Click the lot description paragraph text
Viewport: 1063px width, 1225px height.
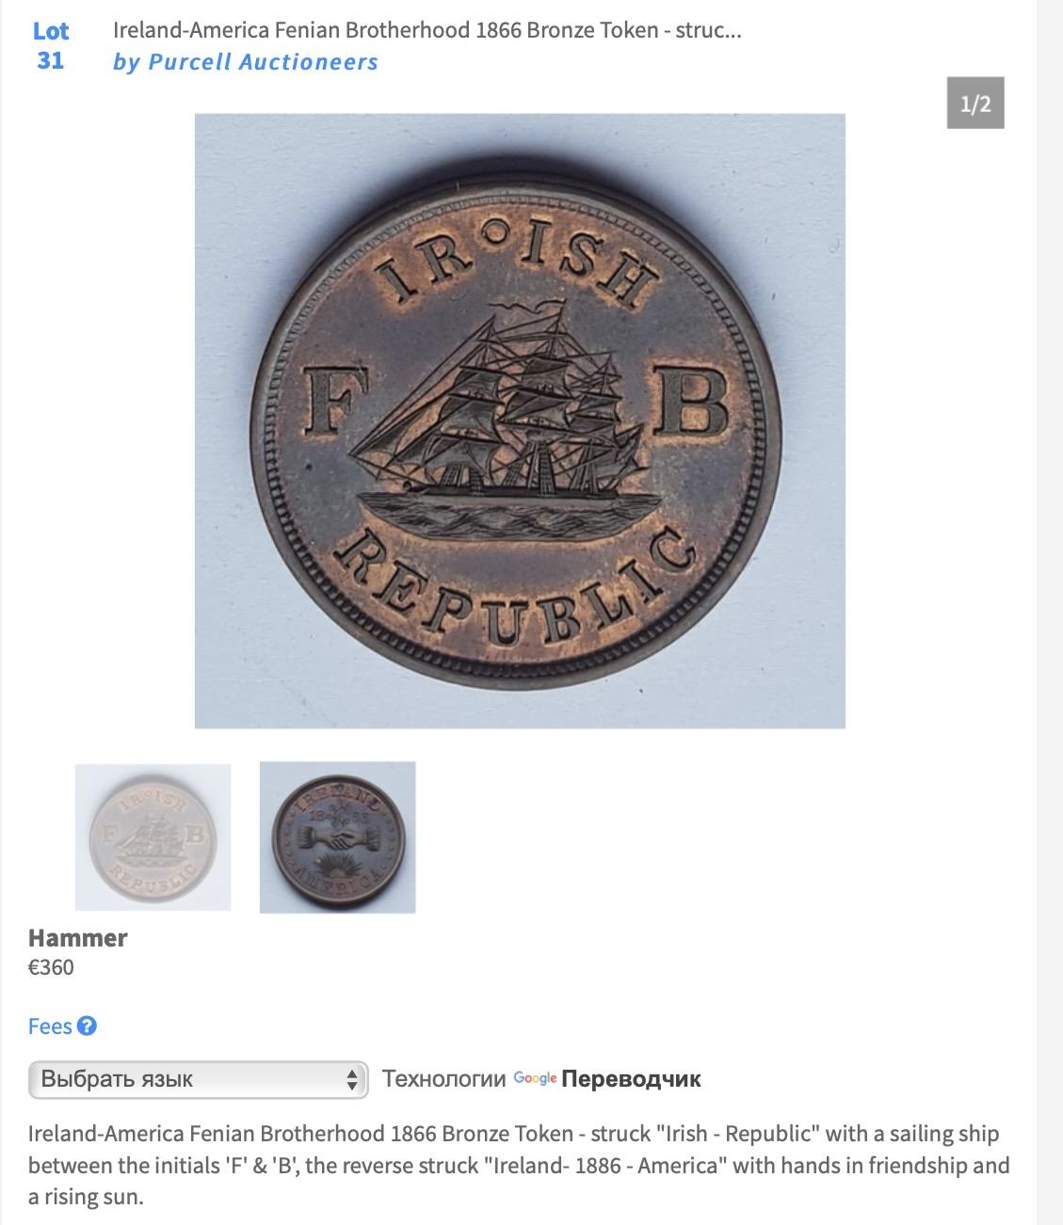coord(519,1166)
